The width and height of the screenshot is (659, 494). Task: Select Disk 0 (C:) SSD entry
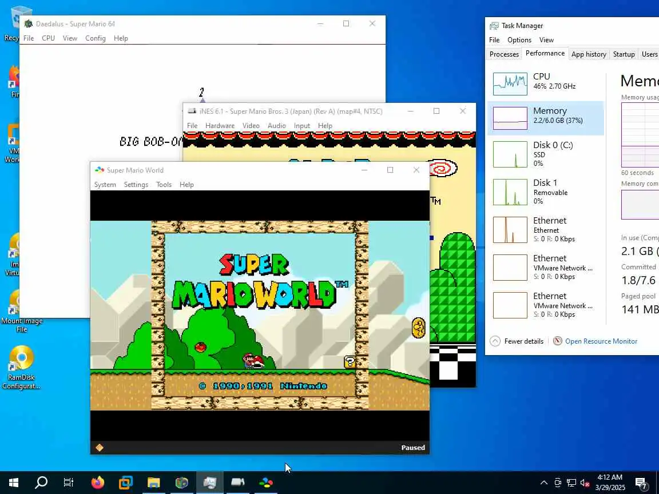546,154
